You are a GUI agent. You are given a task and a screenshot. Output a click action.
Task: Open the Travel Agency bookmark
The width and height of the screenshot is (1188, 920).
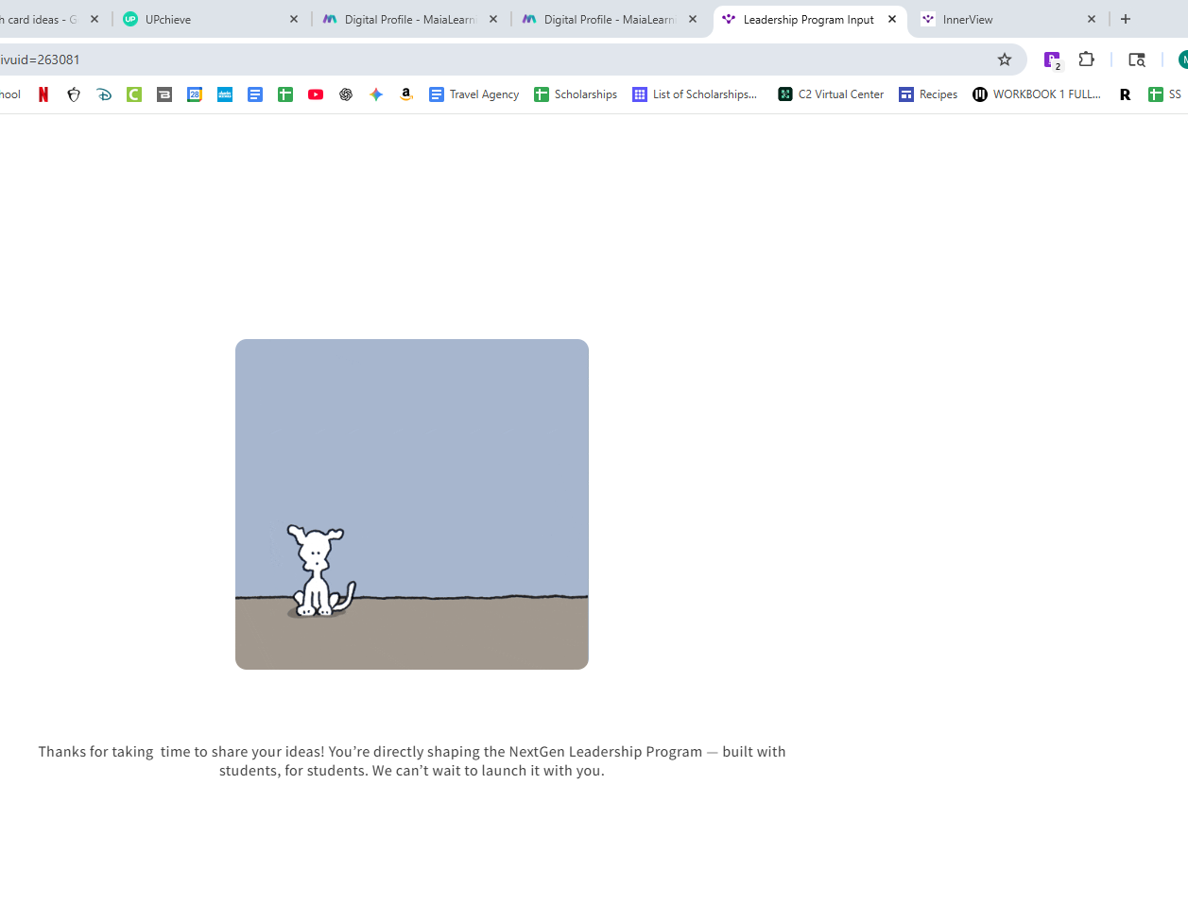pyautogui.click(x=473, y=94)
